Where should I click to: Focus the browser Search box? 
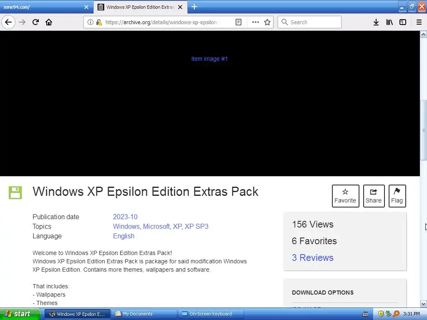[309, 22]
